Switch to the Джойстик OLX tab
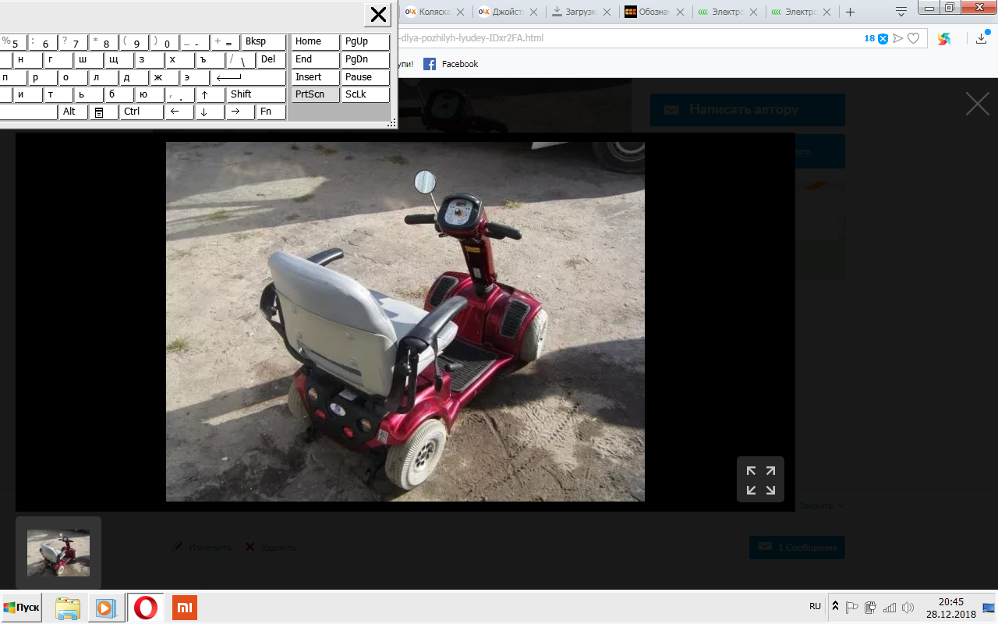 507,12
